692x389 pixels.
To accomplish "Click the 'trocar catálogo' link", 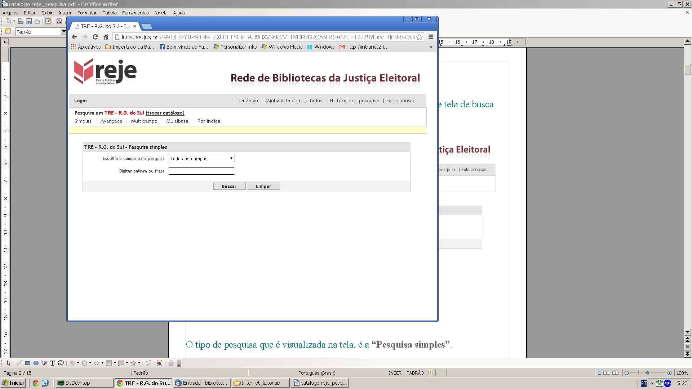I will 165,113.
